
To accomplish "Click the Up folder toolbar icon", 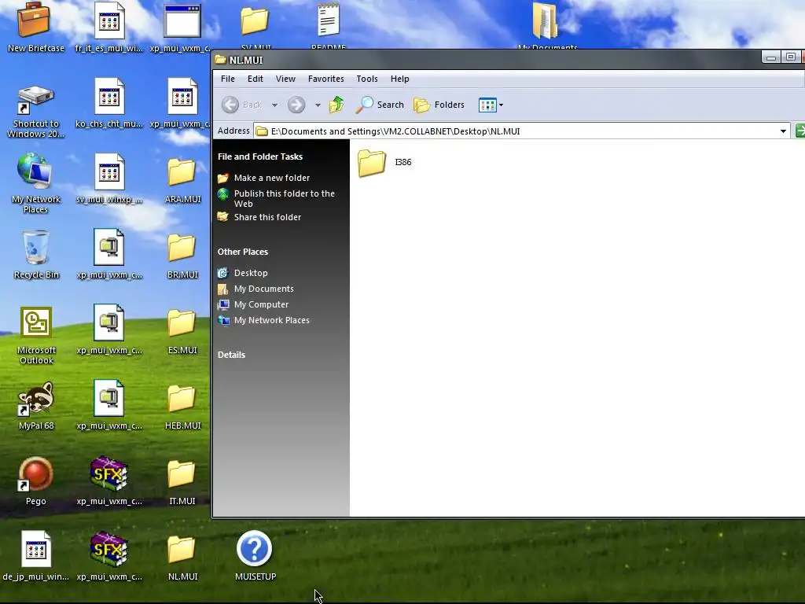I will [336, 105].
